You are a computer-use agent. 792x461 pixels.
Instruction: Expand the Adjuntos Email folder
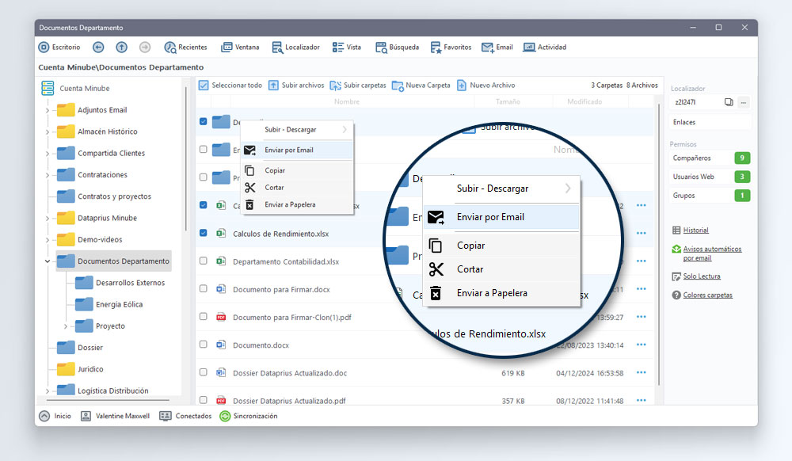48,110
